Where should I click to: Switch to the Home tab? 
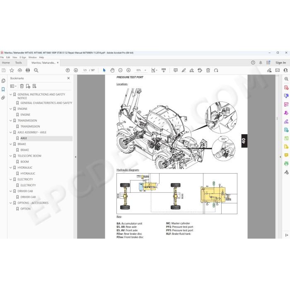pos(6,63)
